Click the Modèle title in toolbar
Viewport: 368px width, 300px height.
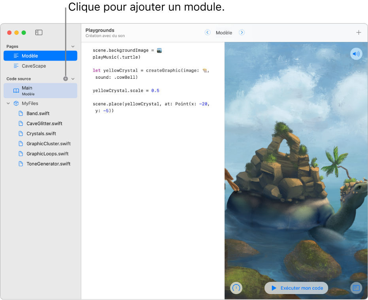[224, 33]
